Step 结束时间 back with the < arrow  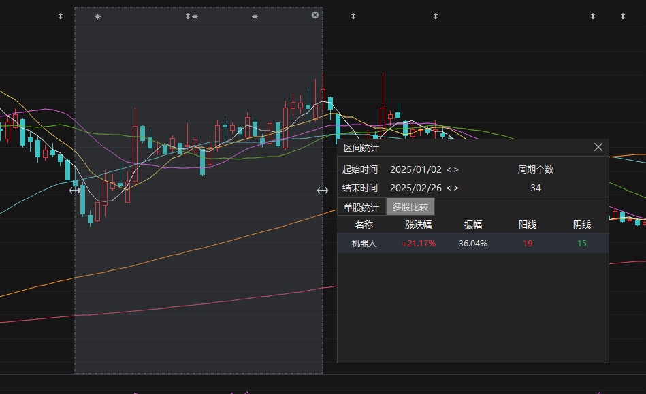449,188
